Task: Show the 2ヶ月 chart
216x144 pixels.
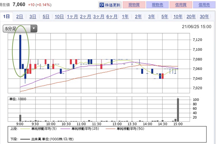Action: click(x=86, y=16)
